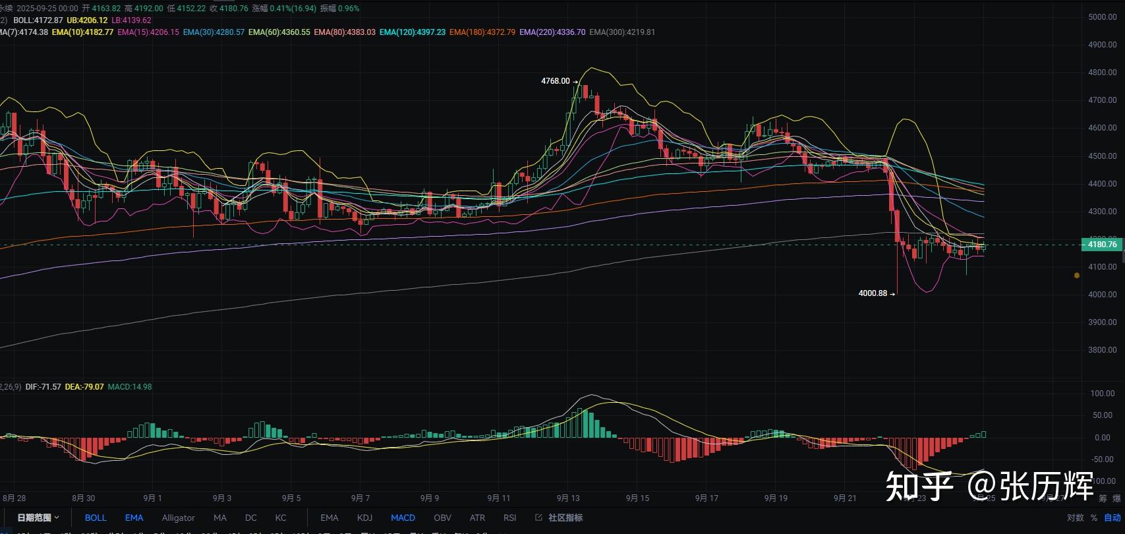Switch price axis to % percentage mode

[x=1094, y=518]
